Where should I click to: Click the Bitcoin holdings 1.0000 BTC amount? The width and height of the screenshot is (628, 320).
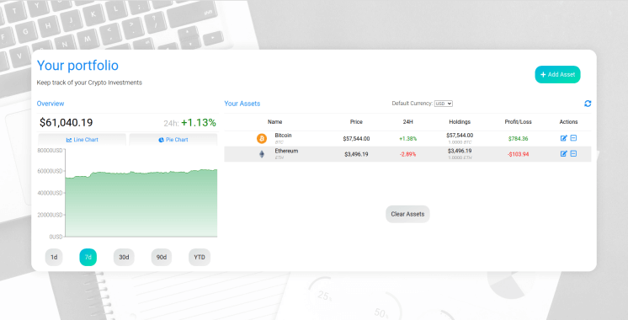(x=460, y=142)
